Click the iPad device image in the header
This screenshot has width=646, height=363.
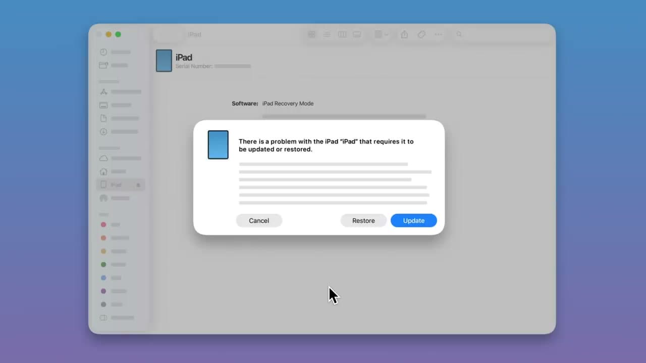point(164,60)
